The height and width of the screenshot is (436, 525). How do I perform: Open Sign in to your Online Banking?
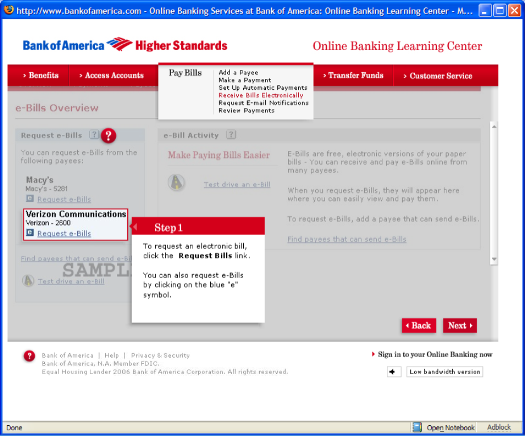point(435,354)
